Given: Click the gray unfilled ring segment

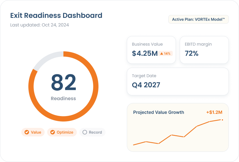Looking at the screenshot, I should tap(46, 60).
